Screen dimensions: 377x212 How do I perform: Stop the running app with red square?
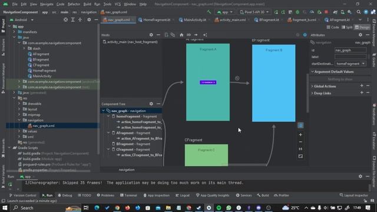326,12
